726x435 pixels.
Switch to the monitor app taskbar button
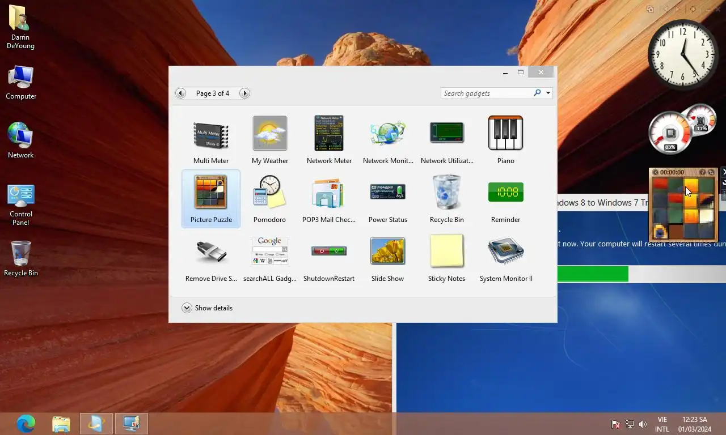pyautogui.click(x=132, y=424)
